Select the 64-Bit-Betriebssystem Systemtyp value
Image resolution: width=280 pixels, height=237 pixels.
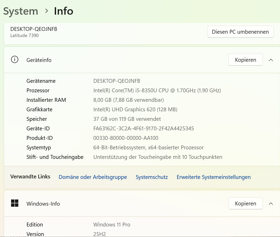click(x=148, y=148)
